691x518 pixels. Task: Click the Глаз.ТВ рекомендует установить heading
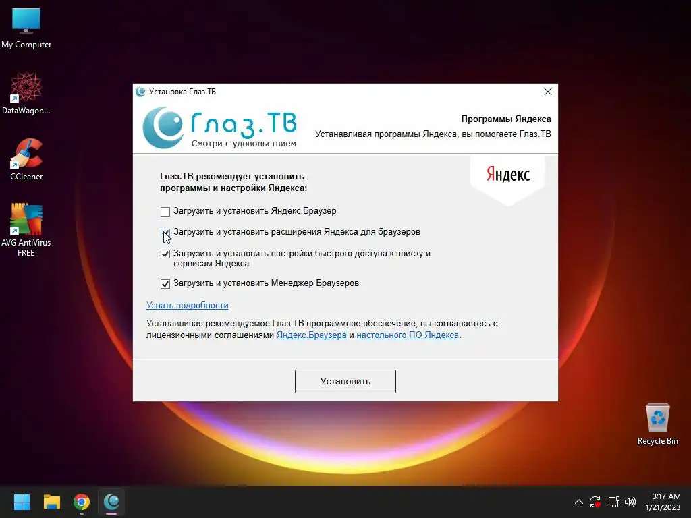[233, 182]
